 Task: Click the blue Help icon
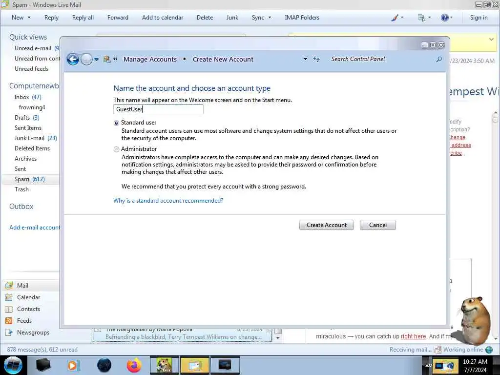444,18
